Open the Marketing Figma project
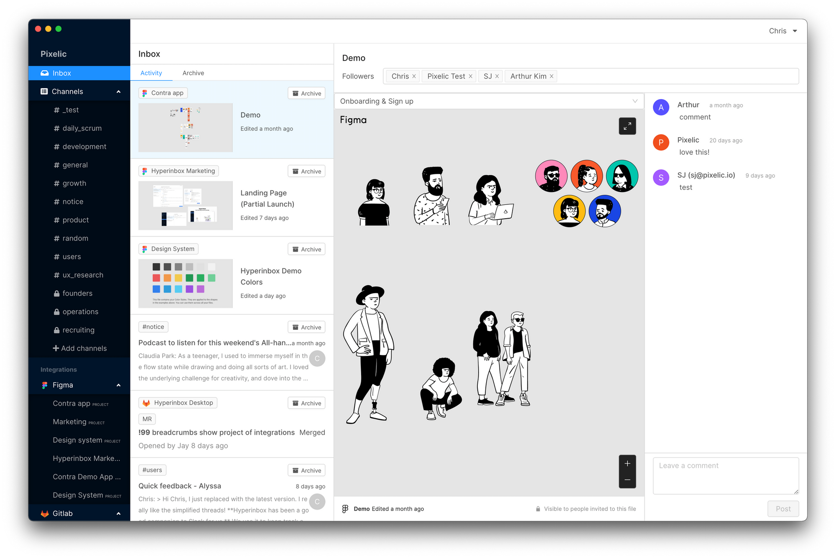This screenshot has height=559, width=836. tap(79, 422)
